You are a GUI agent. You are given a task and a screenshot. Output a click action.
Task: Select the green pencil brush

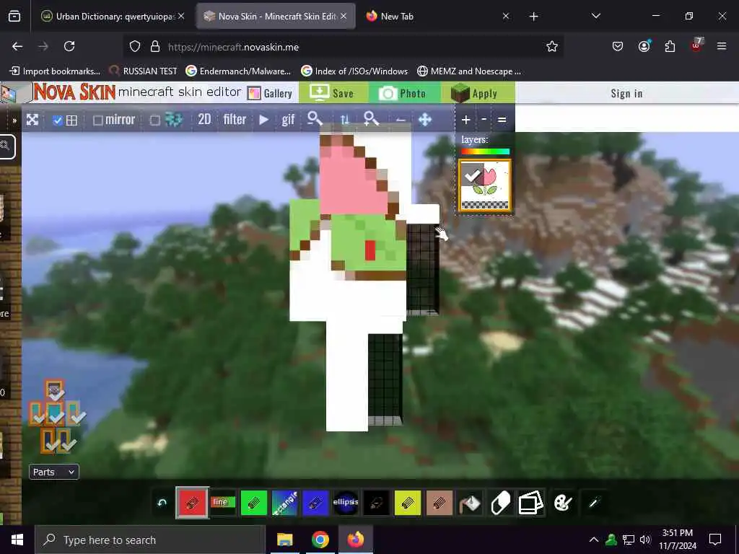click(253, 503)
